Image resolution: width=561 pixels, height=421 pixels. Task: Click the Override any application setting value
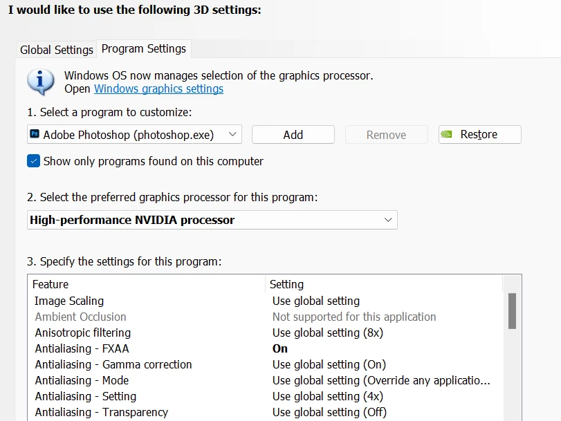(381, 380)
